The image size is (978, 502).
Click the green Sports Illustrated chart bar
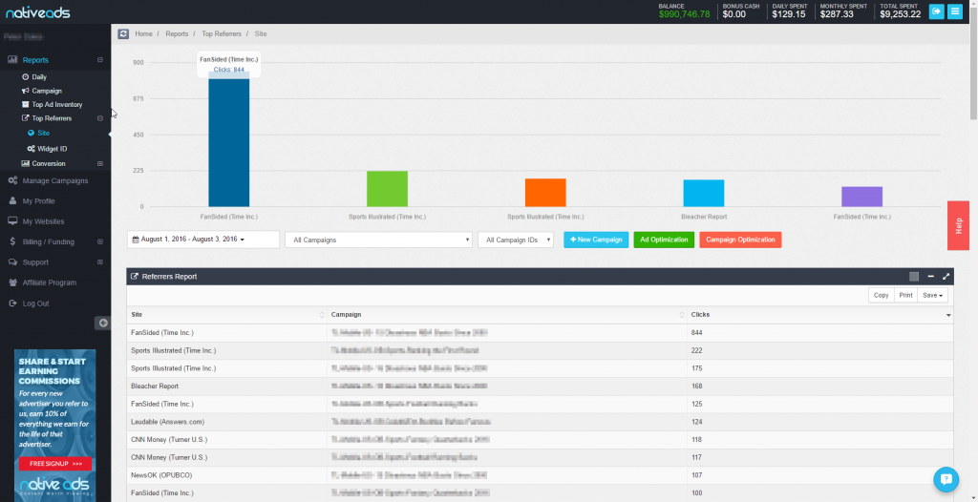coord(387,189)
